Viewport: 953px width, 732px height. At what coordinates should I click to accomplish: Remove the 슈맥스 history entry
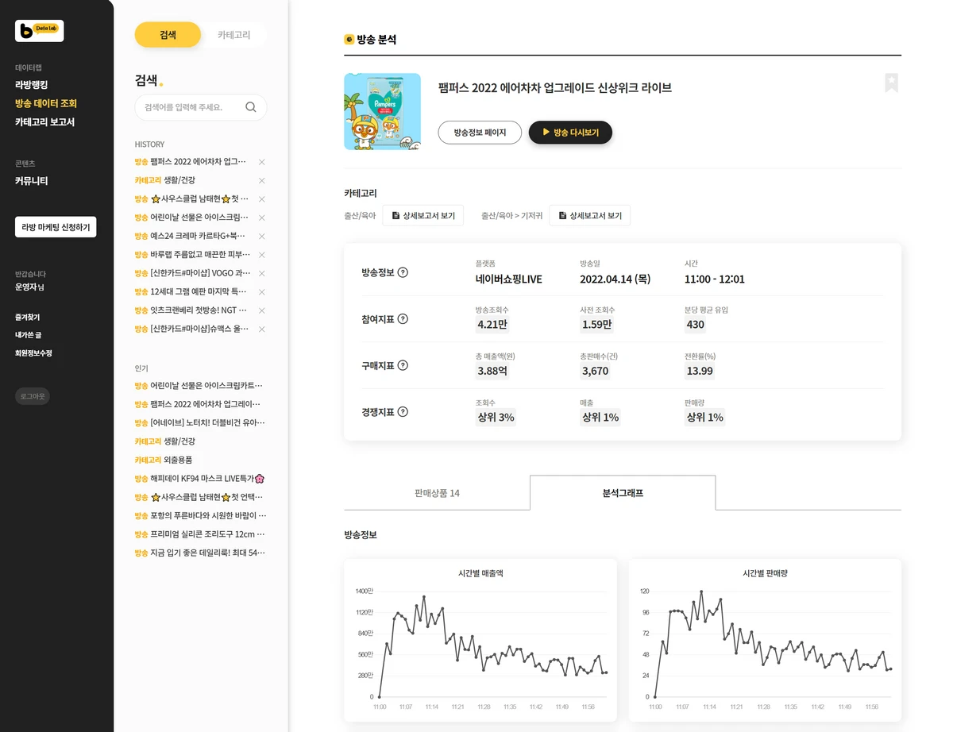click(262, 329)
